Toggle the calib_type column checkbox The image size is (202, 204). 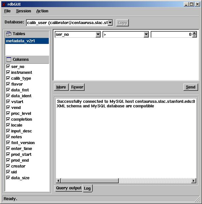pyautogui.click(x=8, y=78)
